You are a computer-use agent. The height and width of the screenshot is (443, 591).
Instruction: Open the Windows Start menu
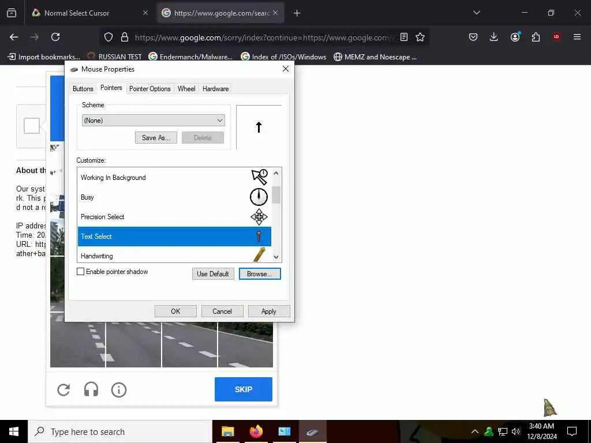[x=14, y=431]
